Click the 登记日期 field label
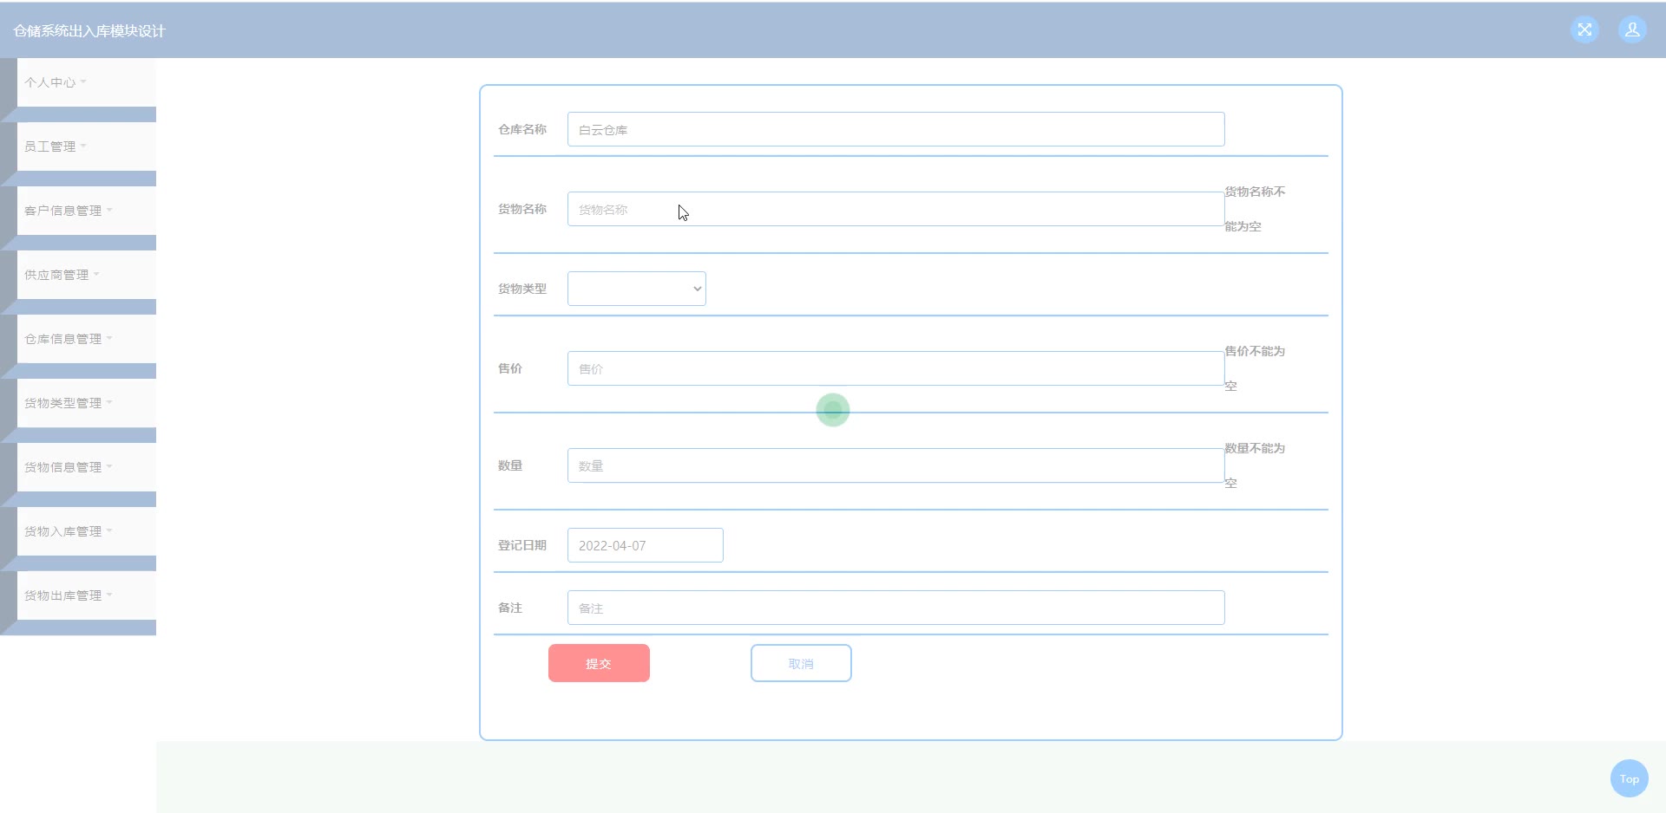This screenshot has height=813, width=1666. point(522,545)
